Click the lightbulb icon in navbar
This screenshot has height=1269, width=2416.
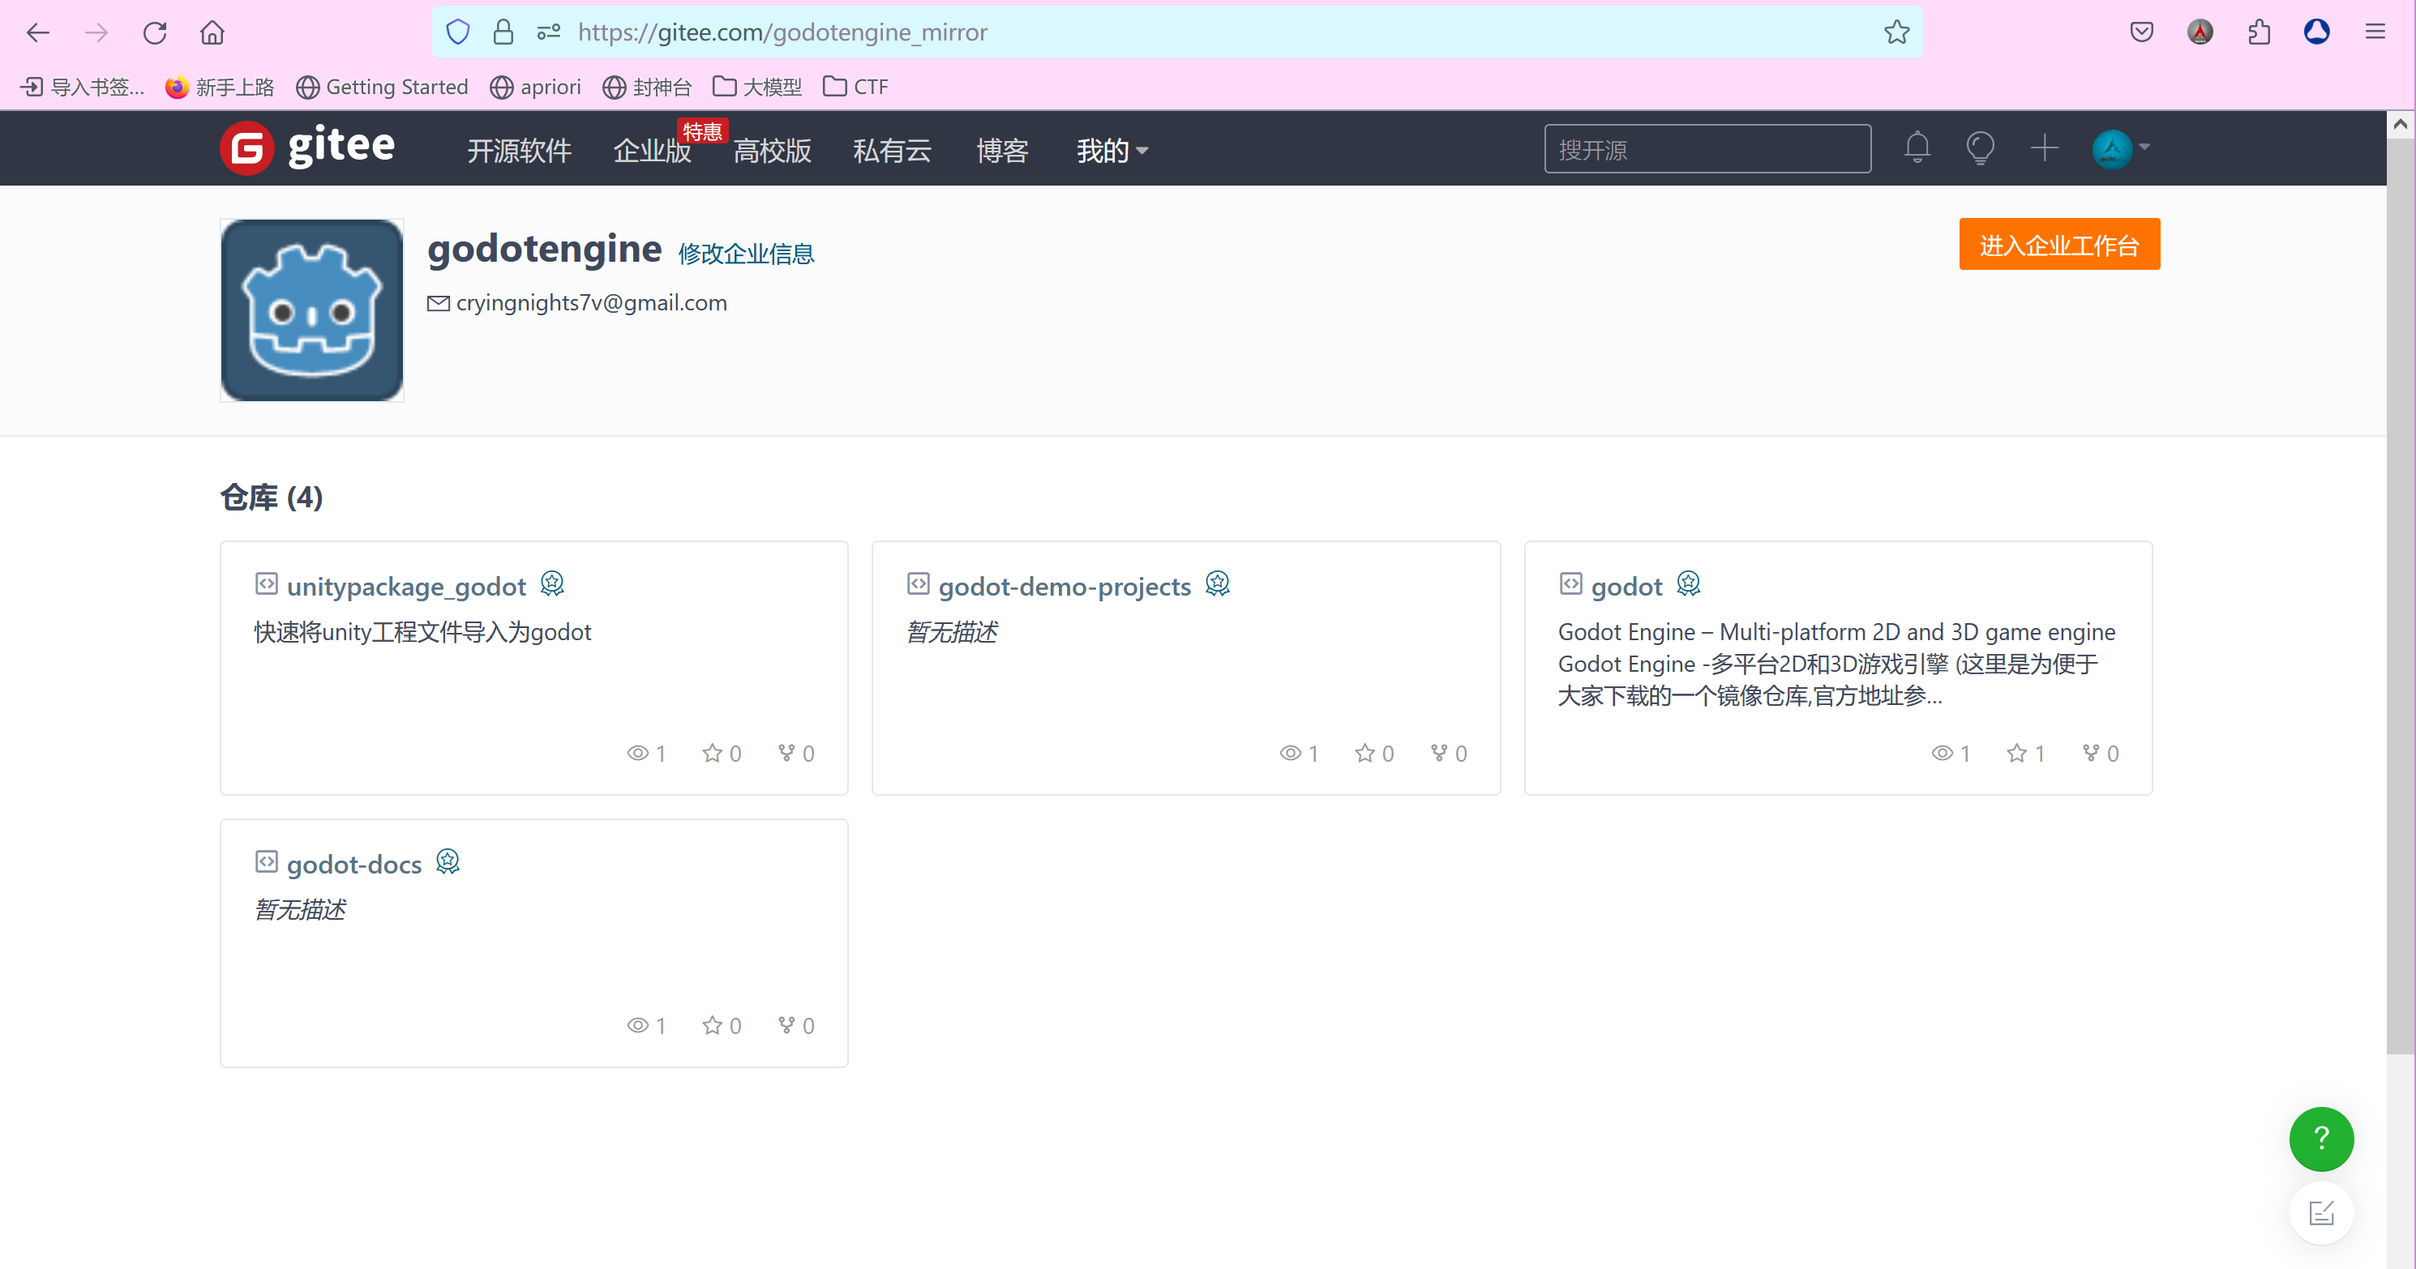pyautogui.click(x=1980, y=148)
